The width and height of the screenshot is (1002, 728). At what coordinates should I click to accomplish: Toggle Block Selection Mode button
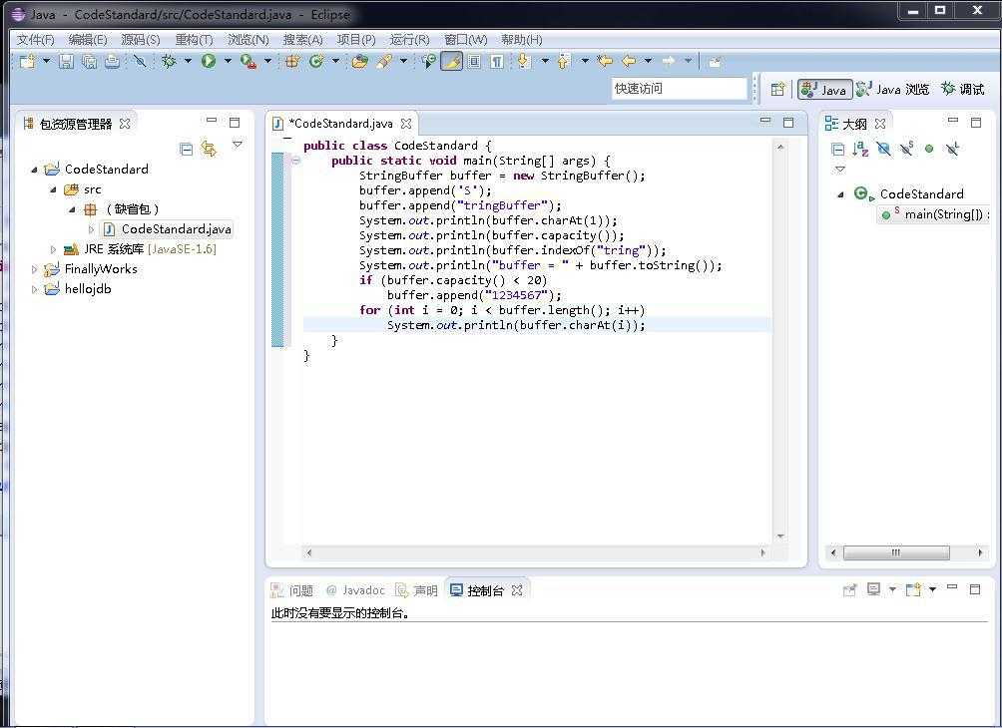475,61
